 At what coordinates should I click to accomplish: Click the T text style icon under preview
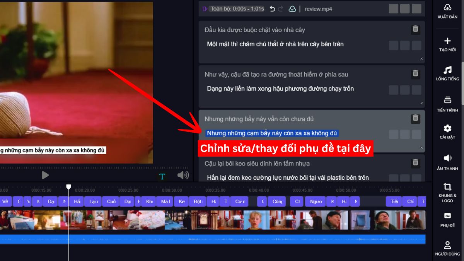coord(162,176)
